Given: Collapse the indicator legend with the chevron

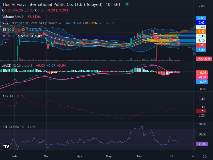Looking at the screenshot, I should (x=6, y=42).
